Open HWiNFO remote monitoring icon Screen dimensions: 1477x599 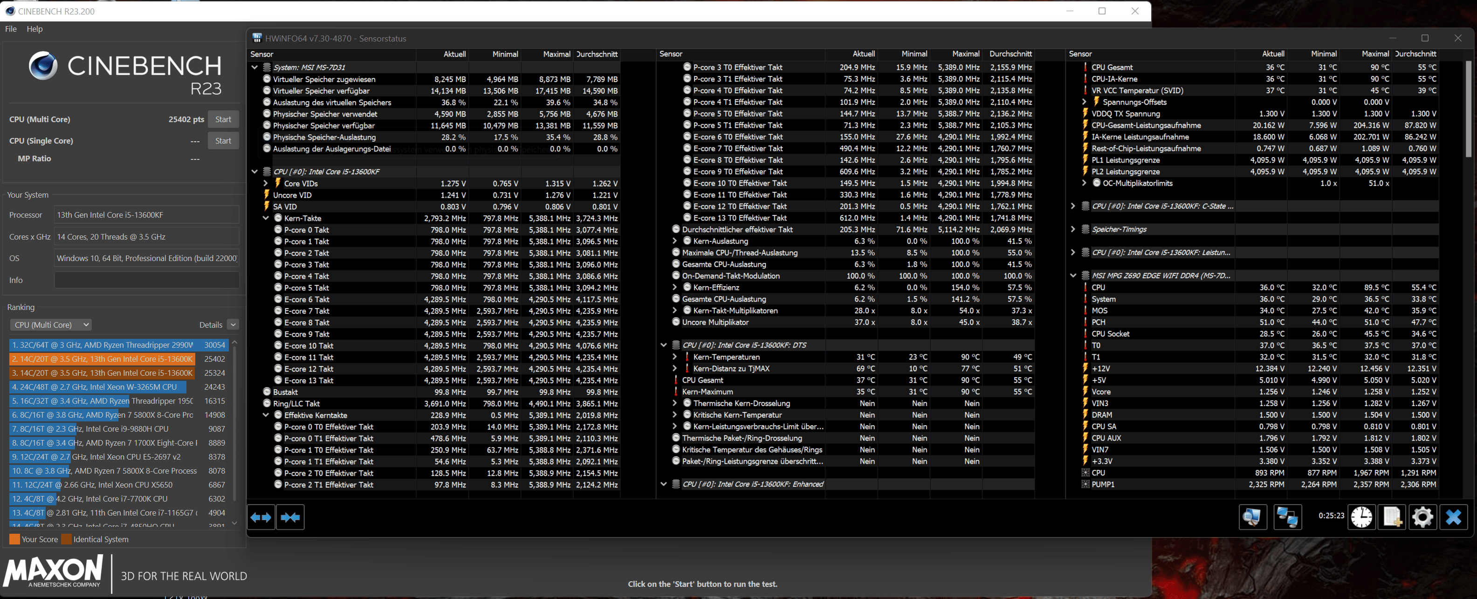tap(1252, 517)
